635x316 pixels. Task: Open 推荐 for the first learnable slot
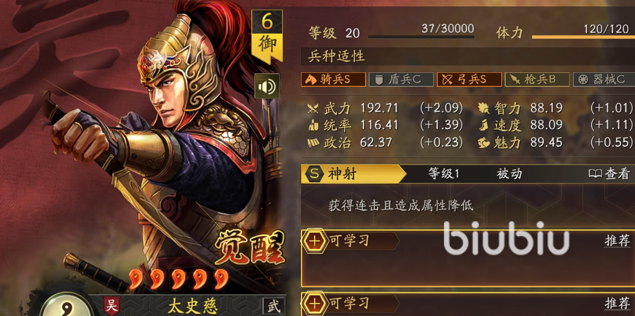click(x=618, y=241)
